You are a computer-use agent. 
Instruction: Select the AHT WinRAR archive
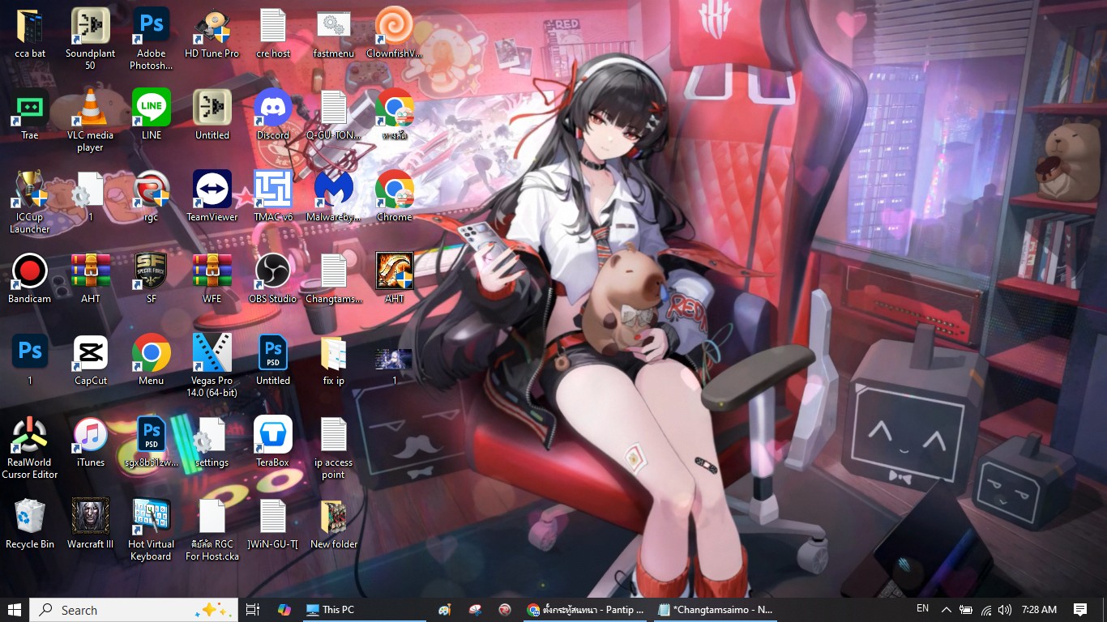(x=91, y=279)
